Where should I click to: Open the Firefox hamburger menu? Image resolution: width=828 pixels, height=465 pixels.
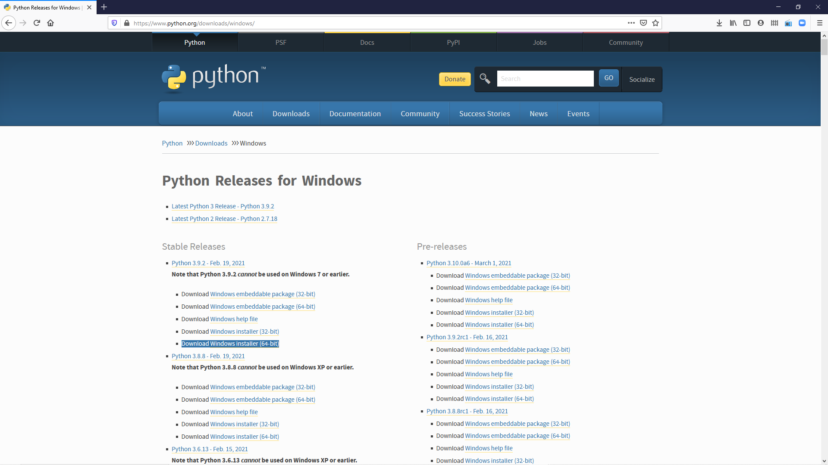820,23
